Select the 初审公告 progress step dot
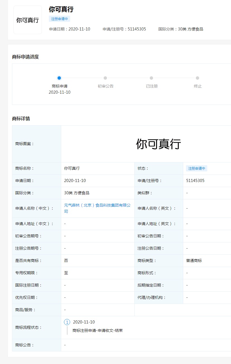The image size is (231, 364). pos(105,78)
